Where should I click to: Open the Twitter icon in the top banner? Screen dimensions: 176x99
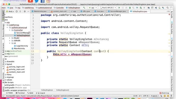pos(37,1)
